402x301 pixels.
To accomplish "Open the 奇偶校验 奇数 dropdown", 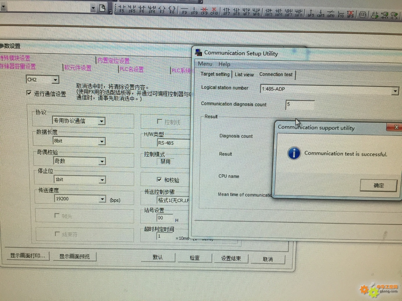I will (x=102, y=161).
